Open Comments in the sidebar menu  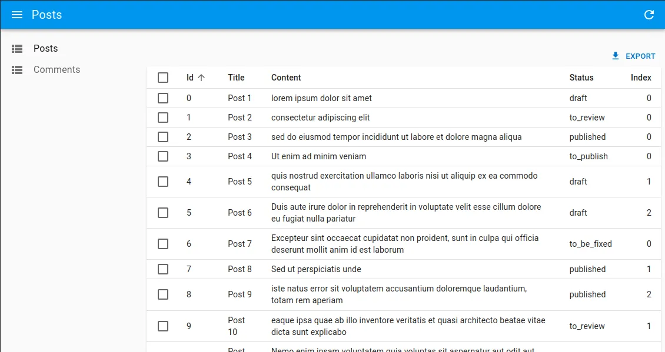tap(56, 70)
